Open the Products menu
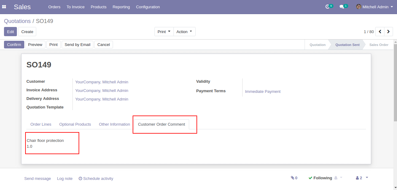 coord(99,7)
